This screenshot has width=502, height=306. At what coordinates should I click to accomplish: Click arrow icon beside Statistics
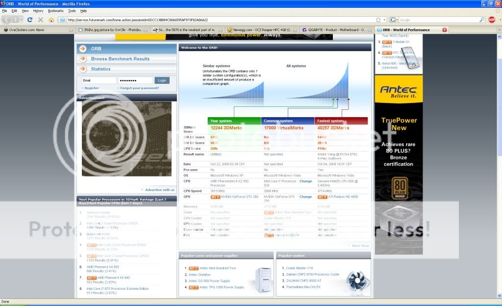tap(82, 69)
